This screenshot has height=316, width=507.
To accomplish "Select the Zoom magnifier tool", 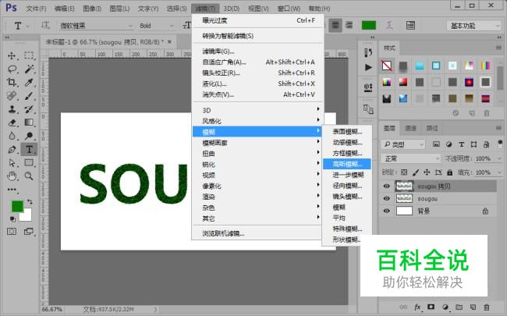I will click(29, 176).
